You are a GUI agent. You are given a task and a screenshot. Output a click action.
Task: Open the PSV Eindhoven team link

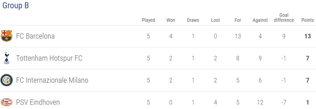(38, 102)
